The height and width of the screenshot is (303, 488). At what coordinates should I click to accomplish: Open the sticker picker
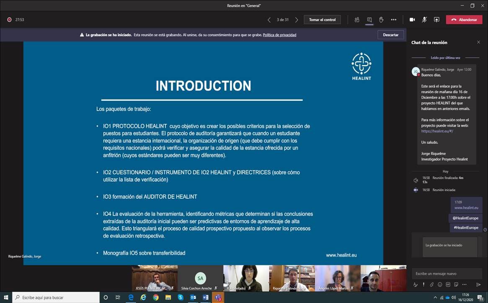pos(456,284)
